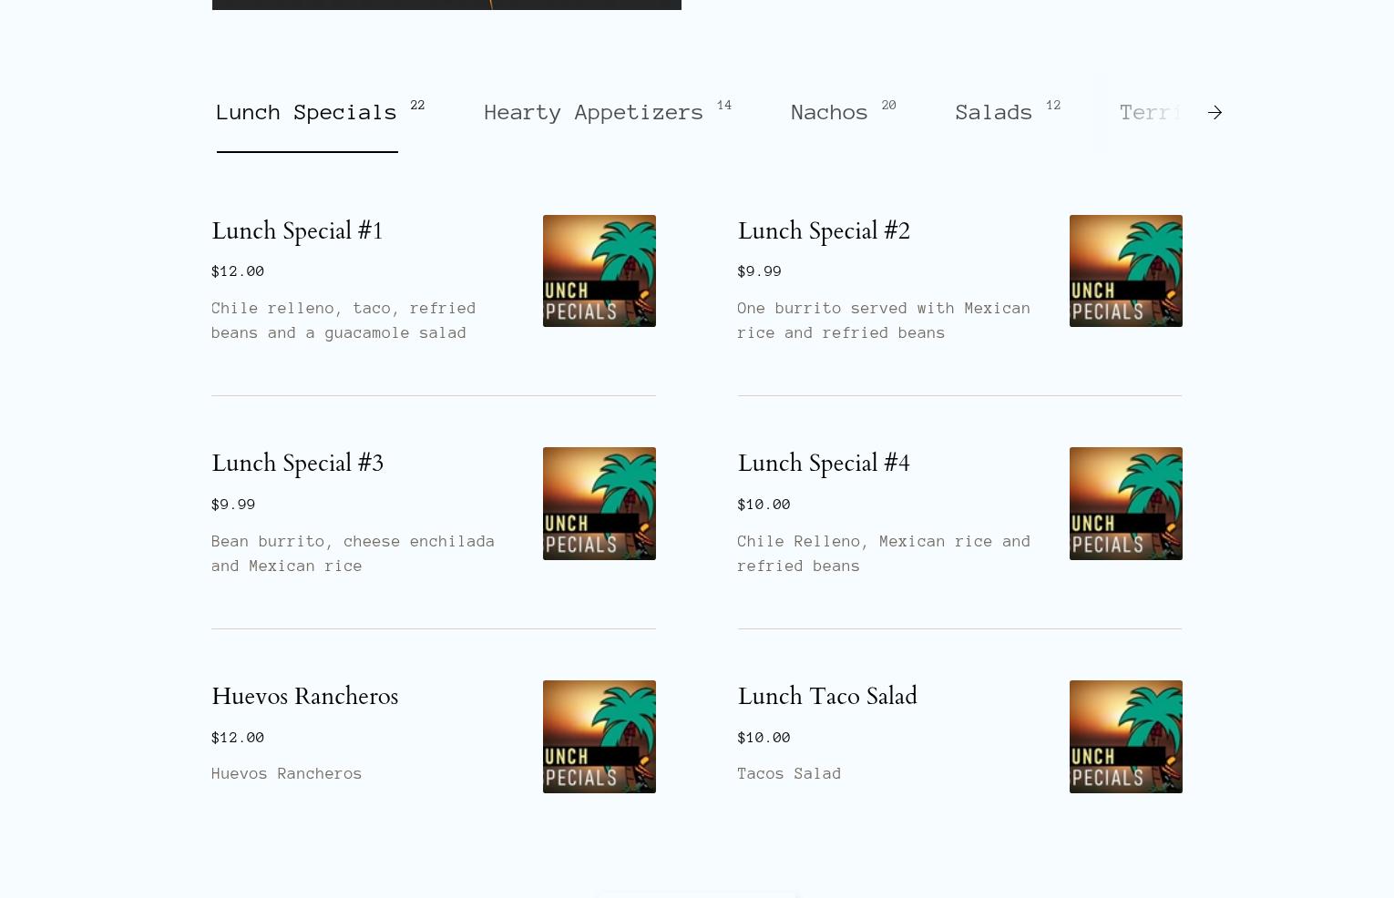View the Lunch Special #3 photo
The height and width of the screenshot is (898, 1394).
coord(600,504)
